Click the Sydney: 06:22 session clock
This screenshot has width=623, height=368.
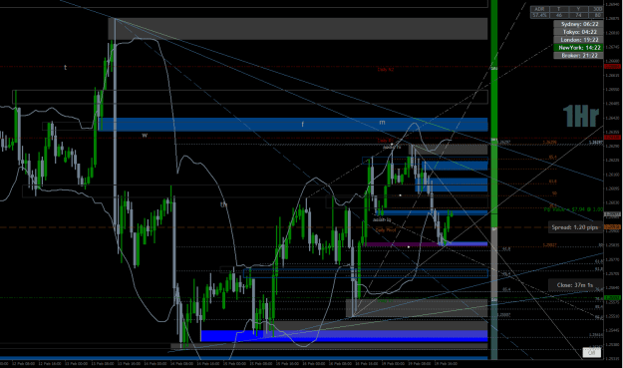tap(578, 24)
